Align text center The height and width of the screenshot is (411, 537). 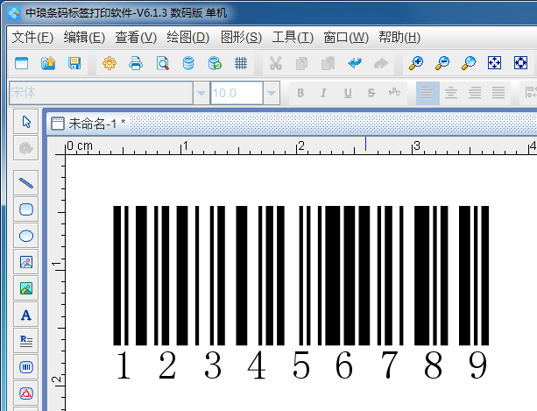coord(451,93)
